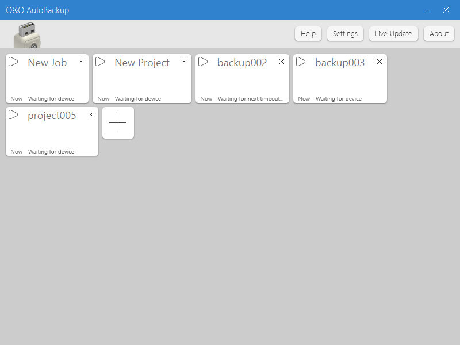Delete the New Job card
This screenshot has height=345, width=460.
coord(81,62)
